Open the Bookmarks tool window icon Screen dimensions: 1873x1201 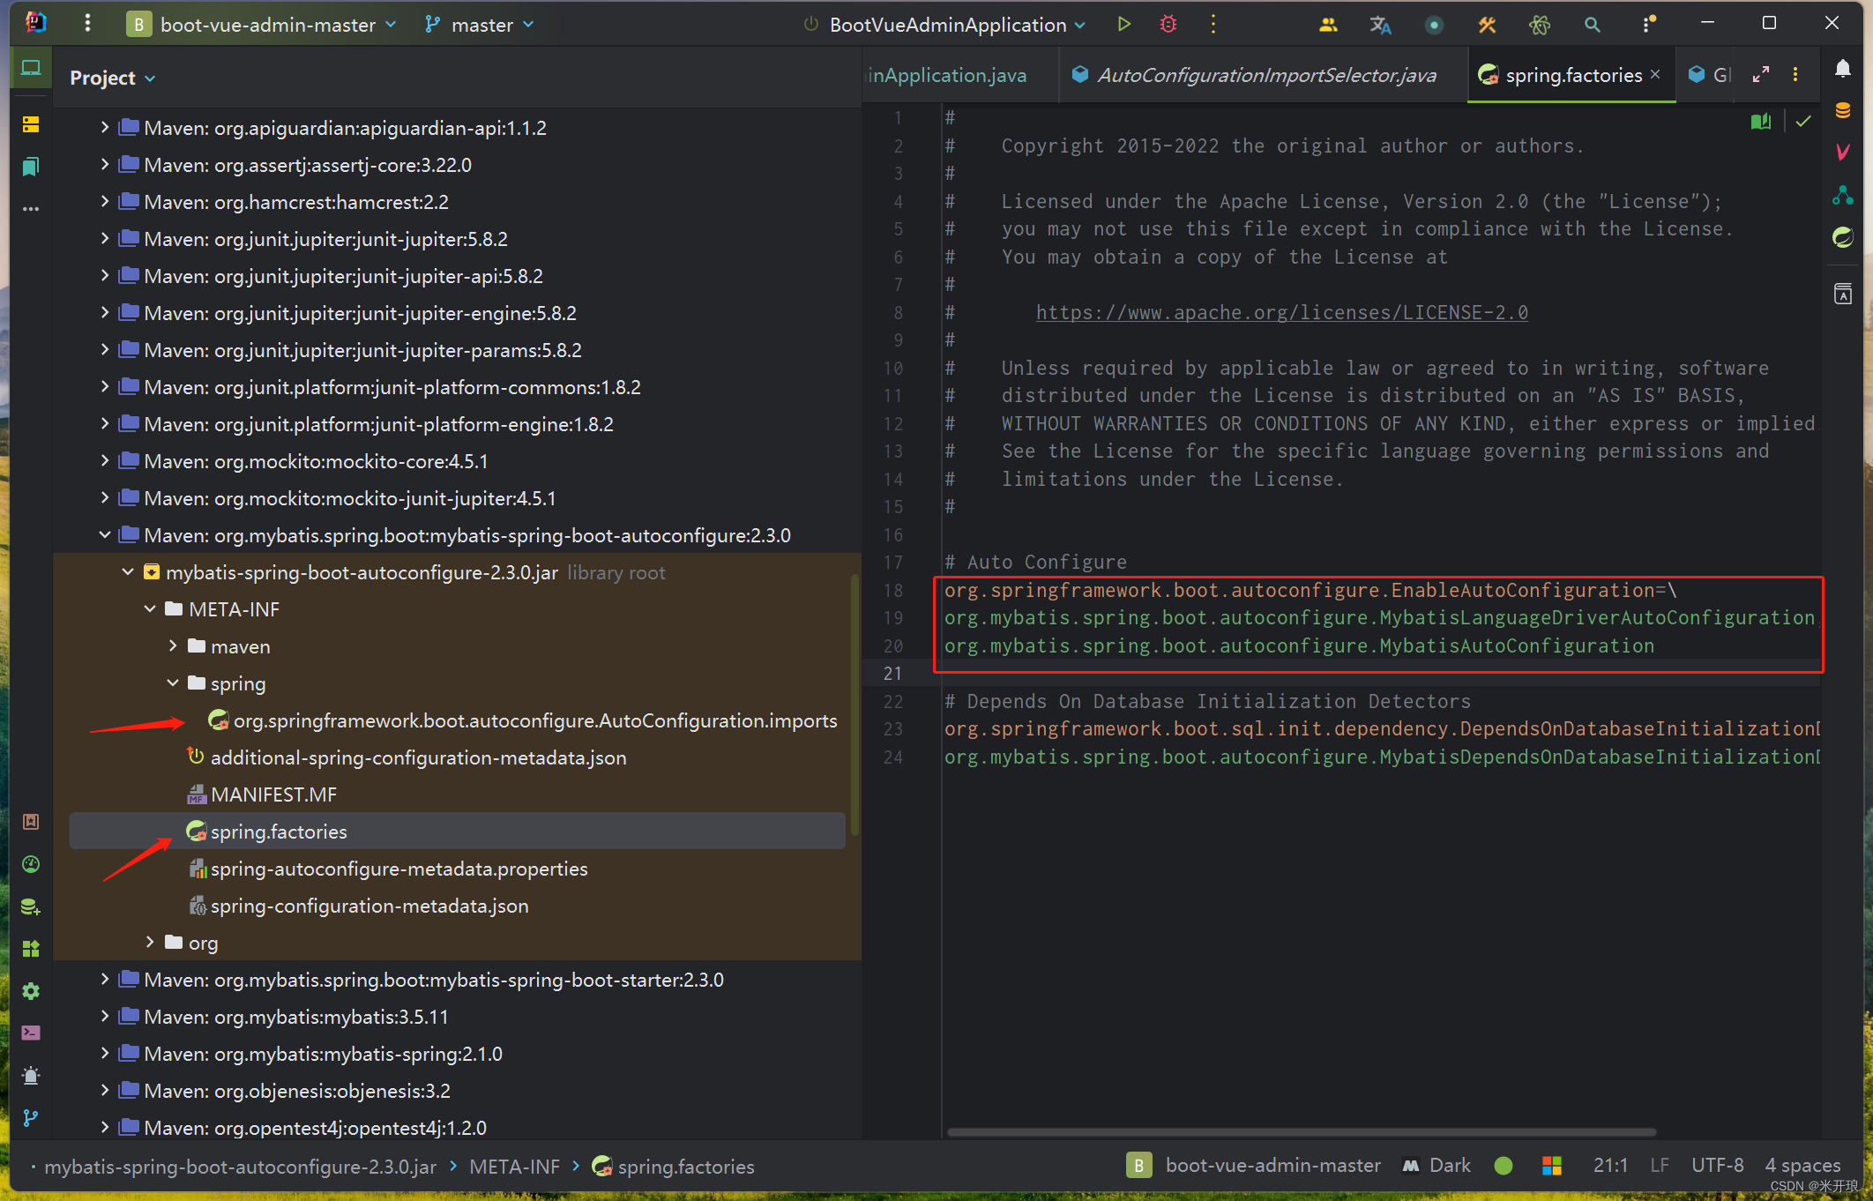[31, 167]
